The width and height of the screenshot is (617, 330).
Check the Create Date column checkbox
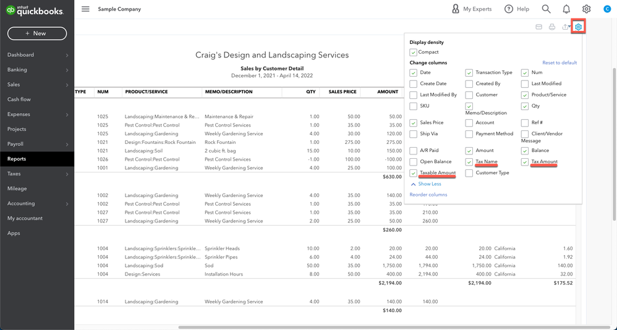[413, 84]
